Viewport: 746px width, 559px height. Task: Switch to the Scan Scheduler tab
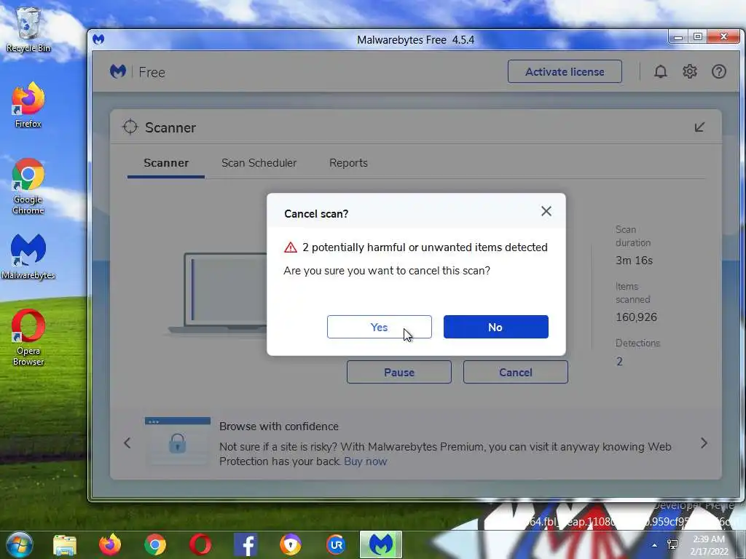(259, 163)
